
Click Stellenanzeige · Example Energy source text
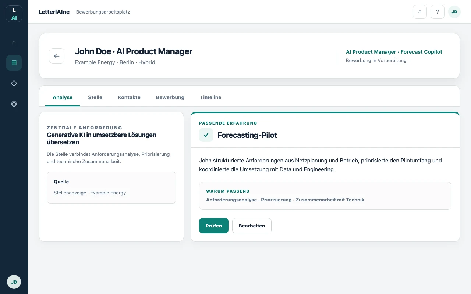(90, 193)
